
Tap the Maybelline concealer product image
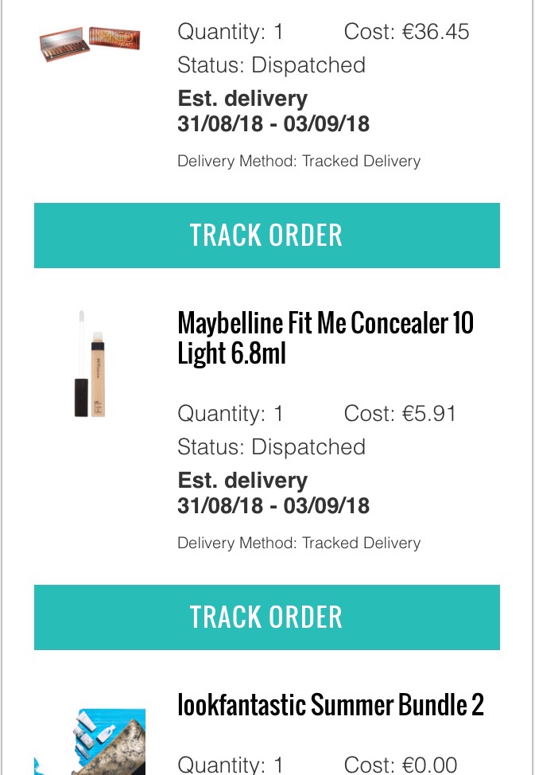[x=90, y=364]
